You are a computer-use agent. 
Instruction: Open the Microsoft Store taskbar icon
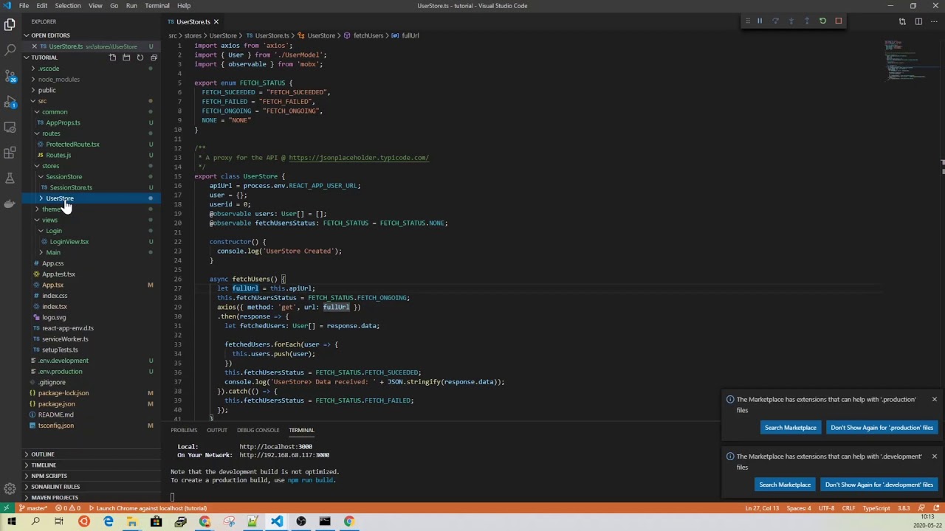(156, 521)
